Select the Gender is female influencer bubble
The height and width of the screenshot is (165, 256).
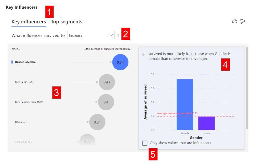(x=121, y=62)
